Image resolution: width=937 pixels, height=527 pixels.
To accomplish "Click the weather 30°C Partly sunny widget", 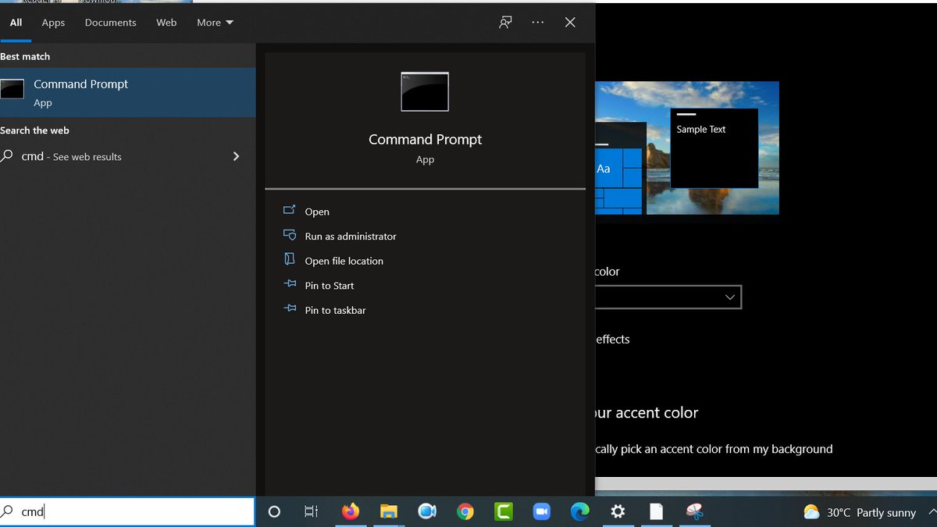I will (x=860, y=512).
